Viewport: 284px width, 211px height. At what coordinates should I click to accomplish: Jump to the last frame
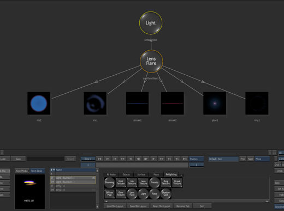point(185,159)
